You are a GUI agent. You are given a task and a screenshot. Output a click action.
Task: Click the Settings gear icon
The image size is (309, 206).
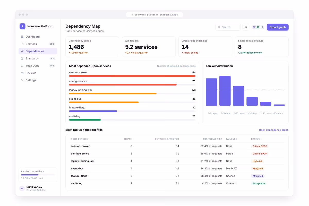pyautogui.click(x=22, y=80)
